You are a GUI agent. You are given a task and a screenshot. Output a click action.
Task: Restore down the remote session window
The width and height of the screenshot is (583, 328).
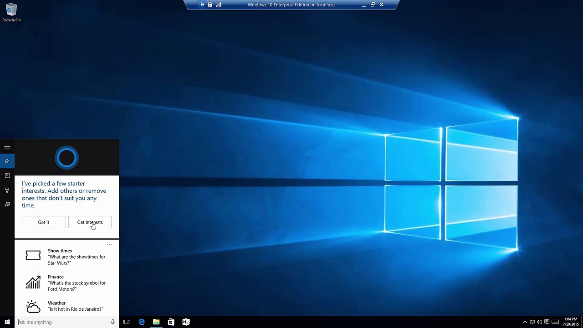(373, 5)
